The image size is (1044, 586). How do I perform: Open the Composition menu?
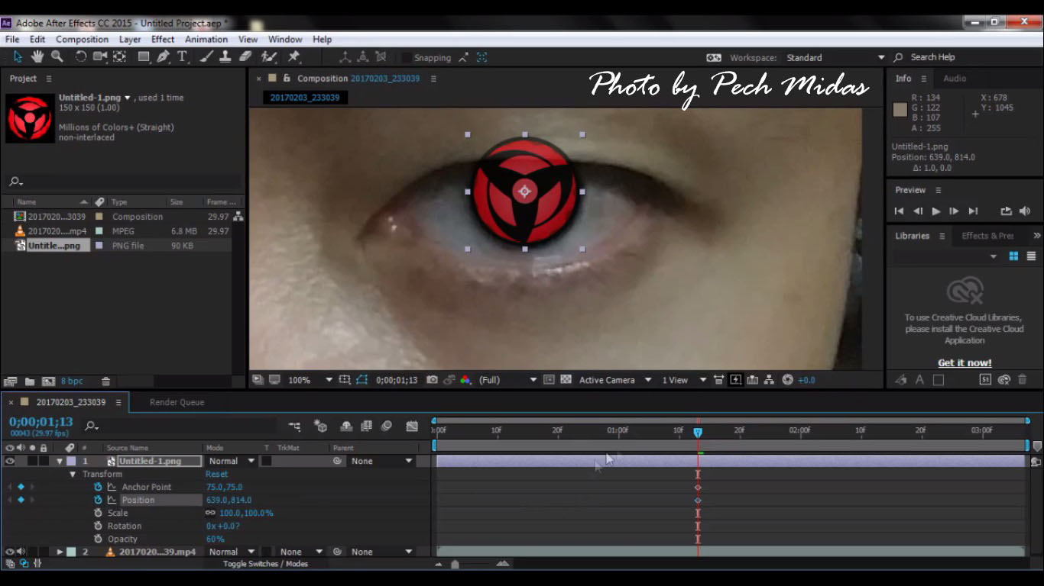[82, 39]
